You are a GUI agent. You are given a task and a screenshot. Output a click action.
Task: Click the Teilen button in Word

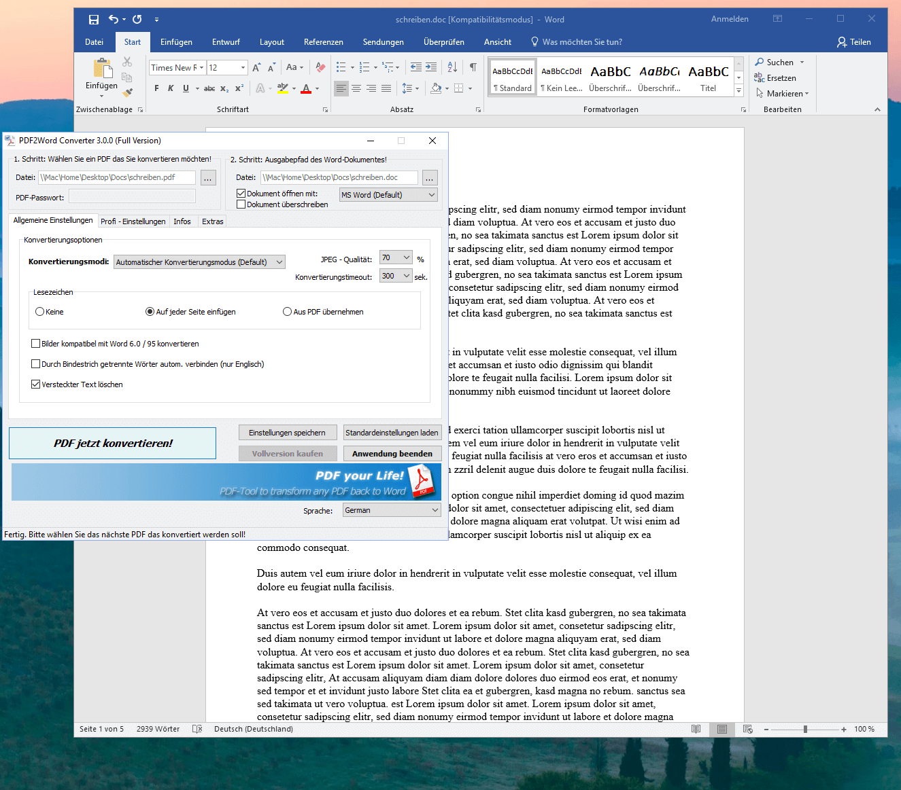[x=854, y=42]
